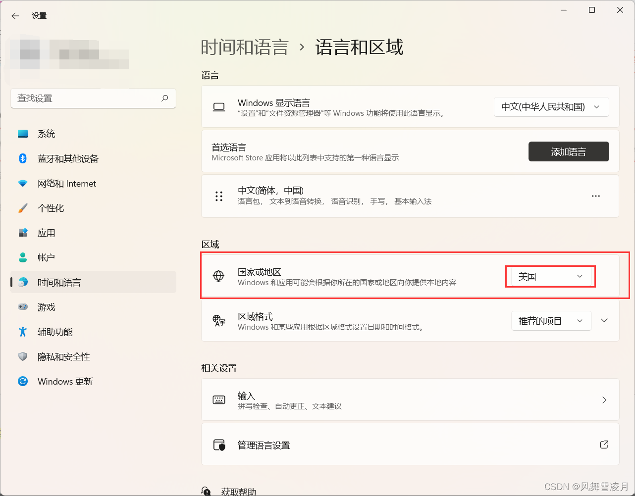Image resolution: width=635 pixels, height=496 pixels.
Task: Select 游戏 text in the sidebar
Action: point(47,307)
